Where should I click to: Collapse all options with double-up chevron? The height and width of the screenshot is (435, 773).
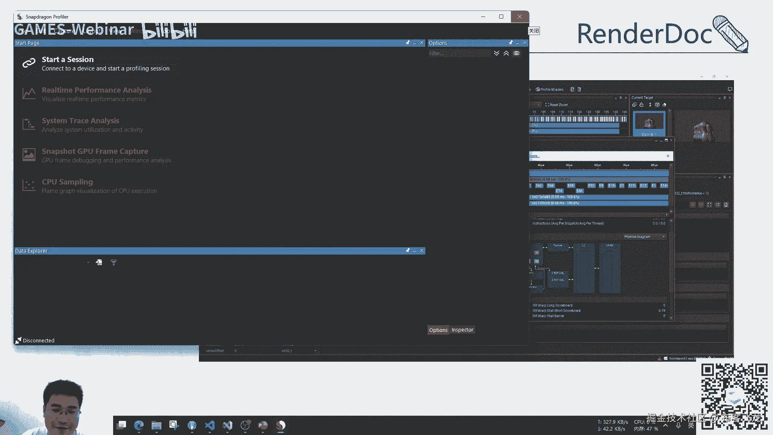click(x=506, y=53)
